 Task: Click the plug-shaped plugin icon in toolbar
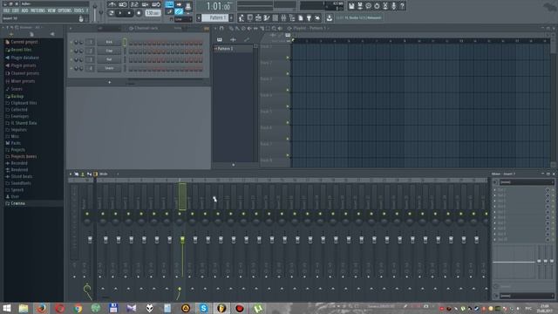click(x=309, y=17)
